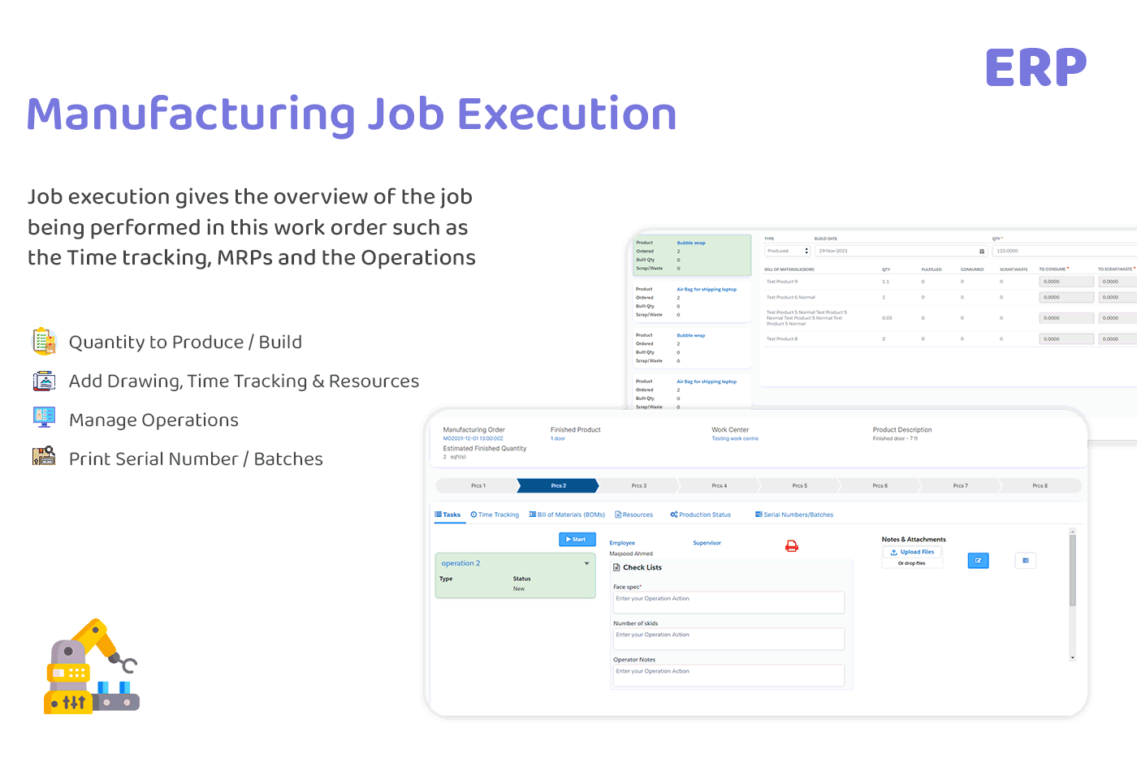Expand the operation 2 dropdown
Screen dimensions: 1137x758
coord(587,562)
